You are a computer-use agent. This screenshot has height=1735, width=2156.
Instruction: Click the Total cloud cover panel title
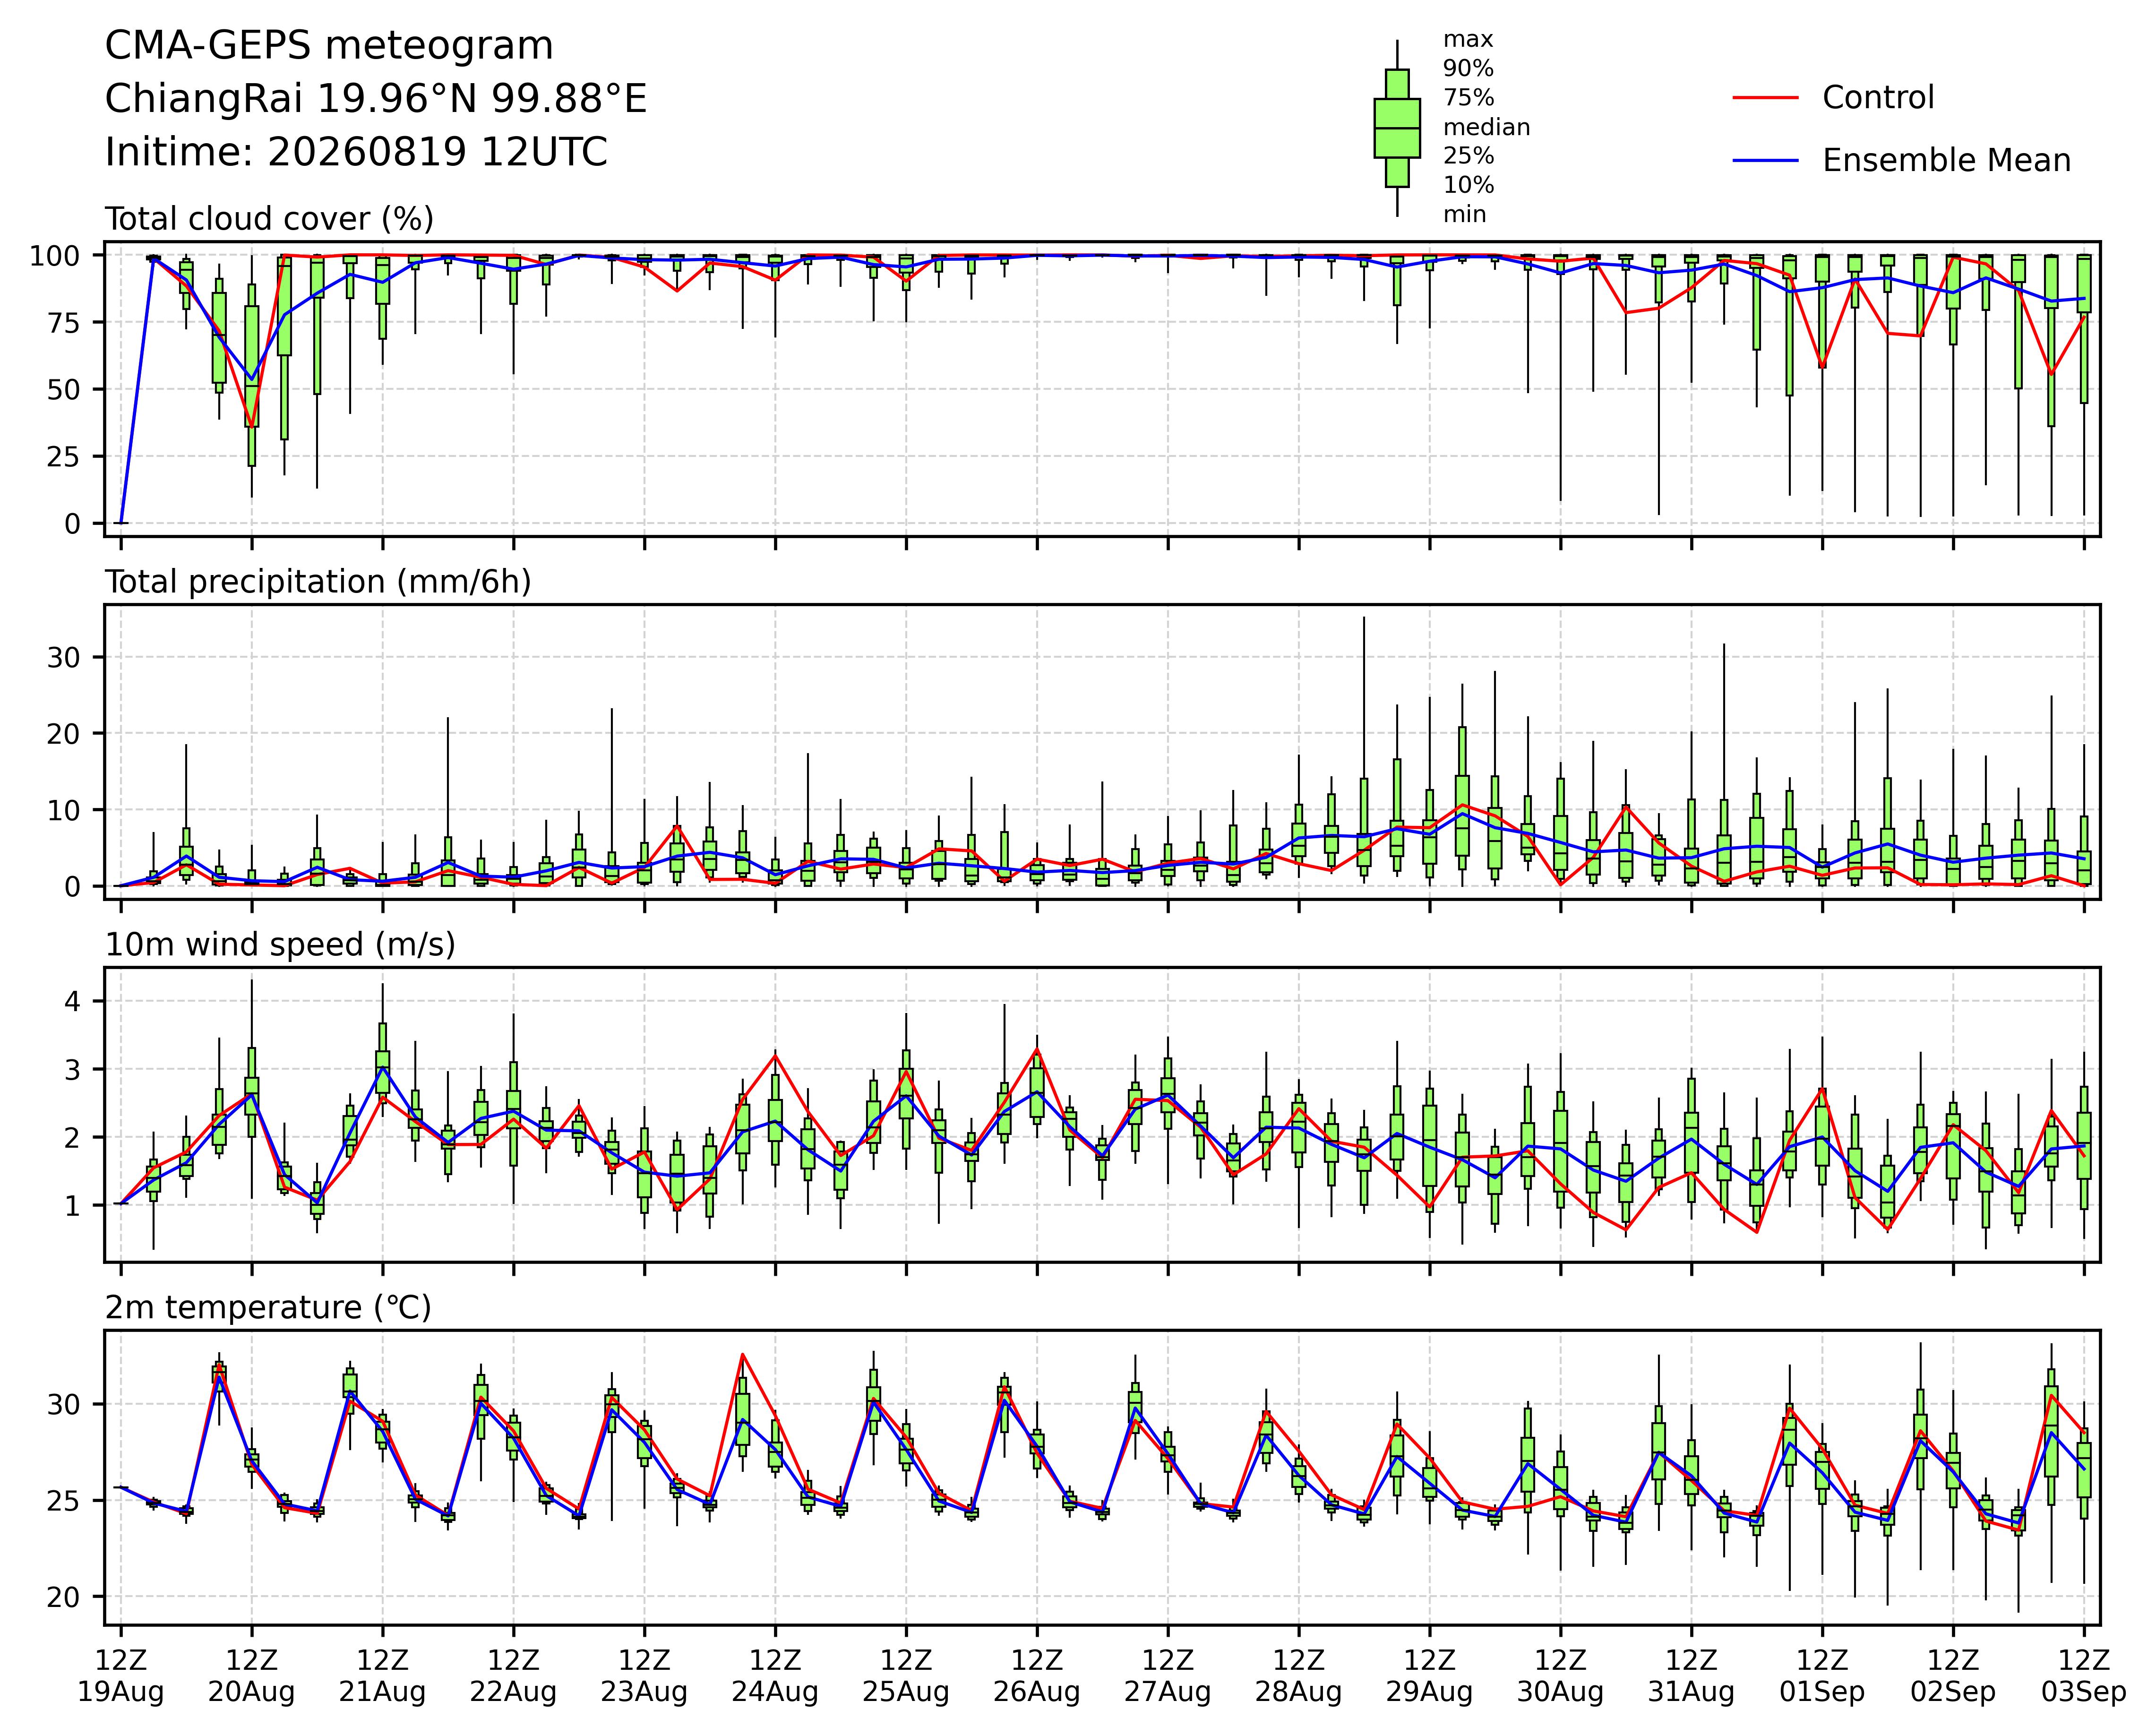tap(269, 219)
